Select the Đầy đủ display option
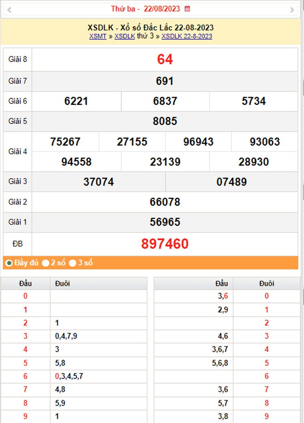Screen dimensions: 304x423 pos(9,263)
